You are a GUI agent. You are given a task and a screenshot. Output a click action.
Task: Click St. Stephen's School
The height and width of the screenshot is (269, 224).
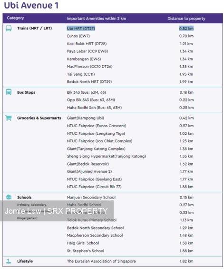coord(86,251)
